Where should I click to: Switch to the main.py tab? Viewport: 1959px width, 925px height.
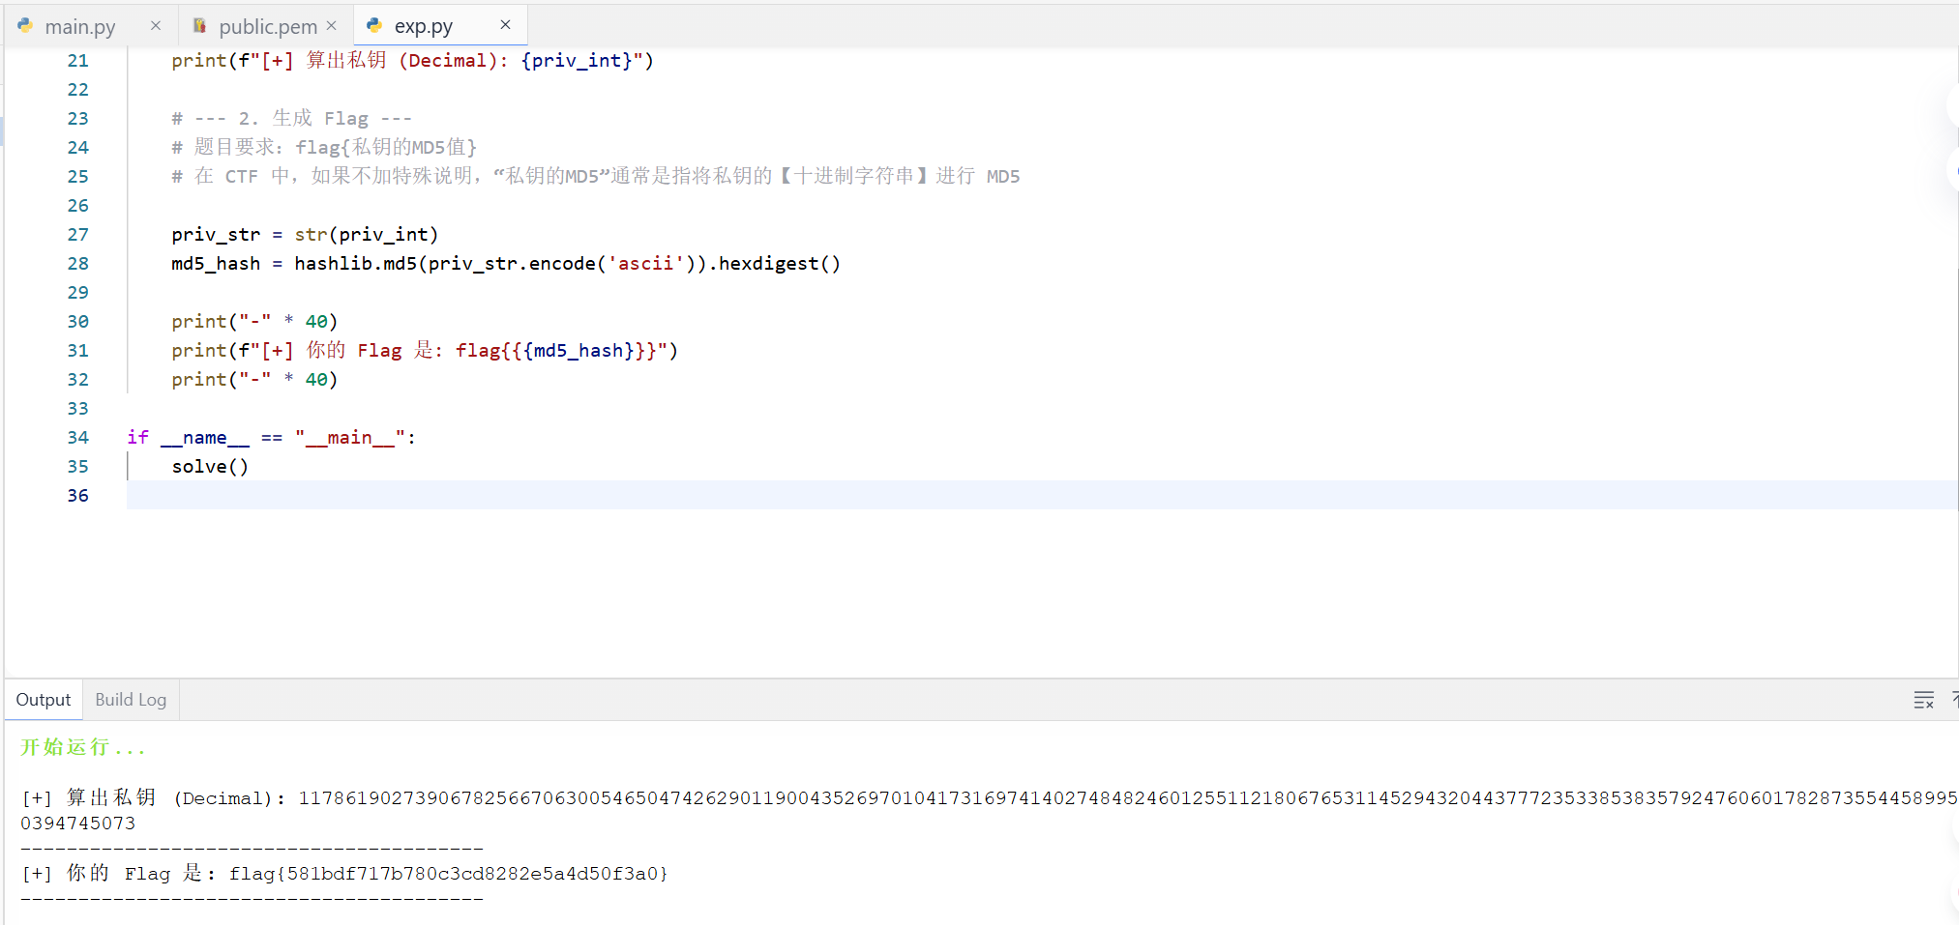tap(79, 27)
